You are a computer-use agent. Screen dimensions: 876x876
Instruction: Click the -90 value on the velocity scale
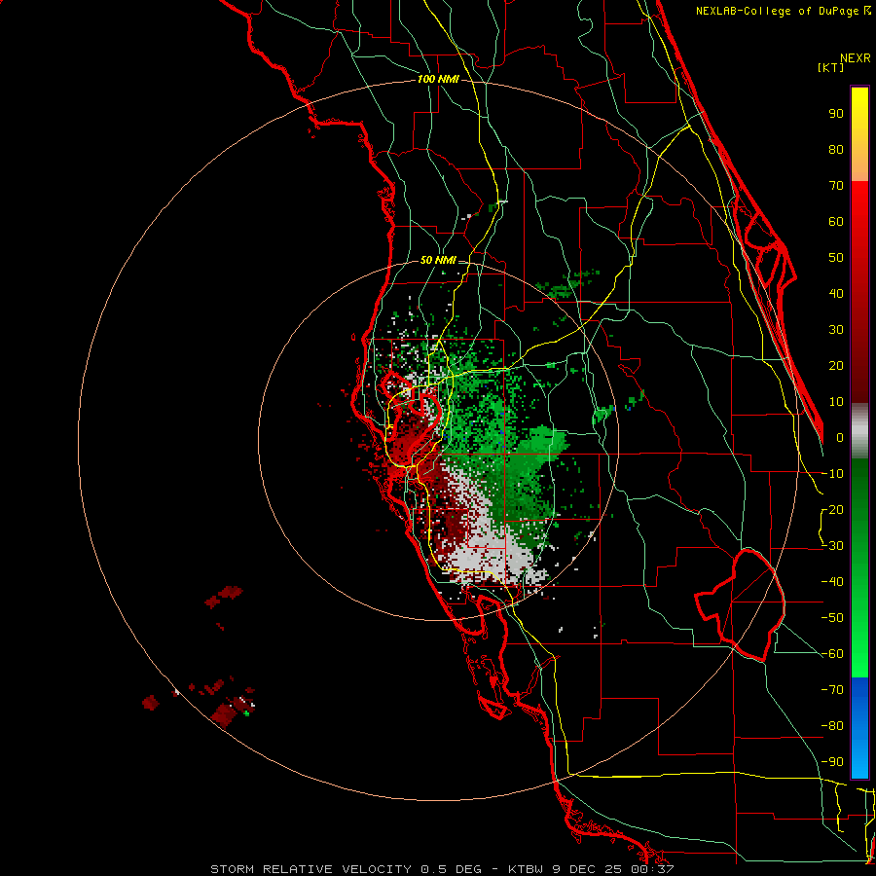(832, 762)
